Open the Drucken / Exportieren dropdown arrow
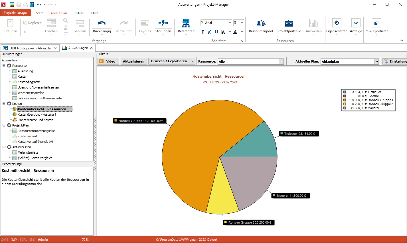This screenshot has width=407, height=243. pos(193,61)
